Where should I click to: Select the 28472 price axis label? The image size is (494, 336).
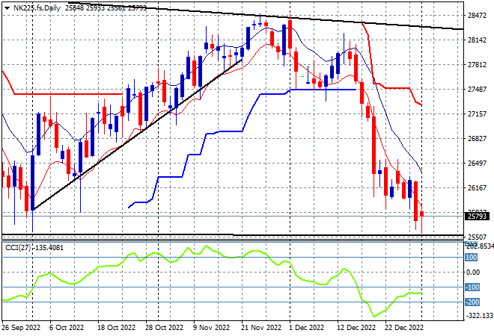pos(477,15)
